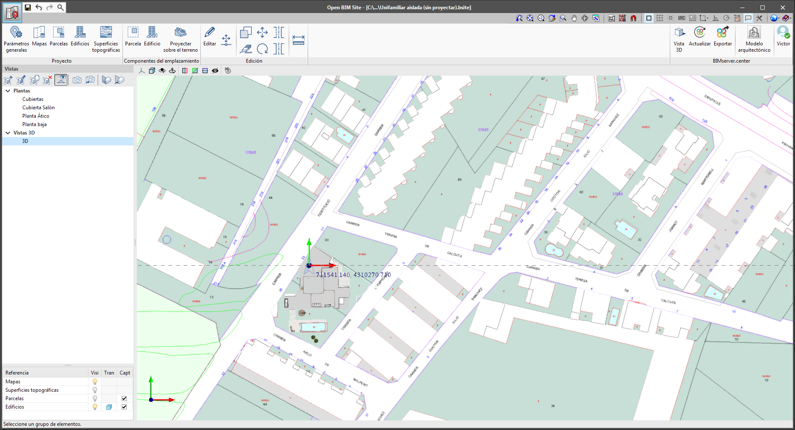Select the Planta baja view
Screen dimensions: 795x430
(35, 124)
